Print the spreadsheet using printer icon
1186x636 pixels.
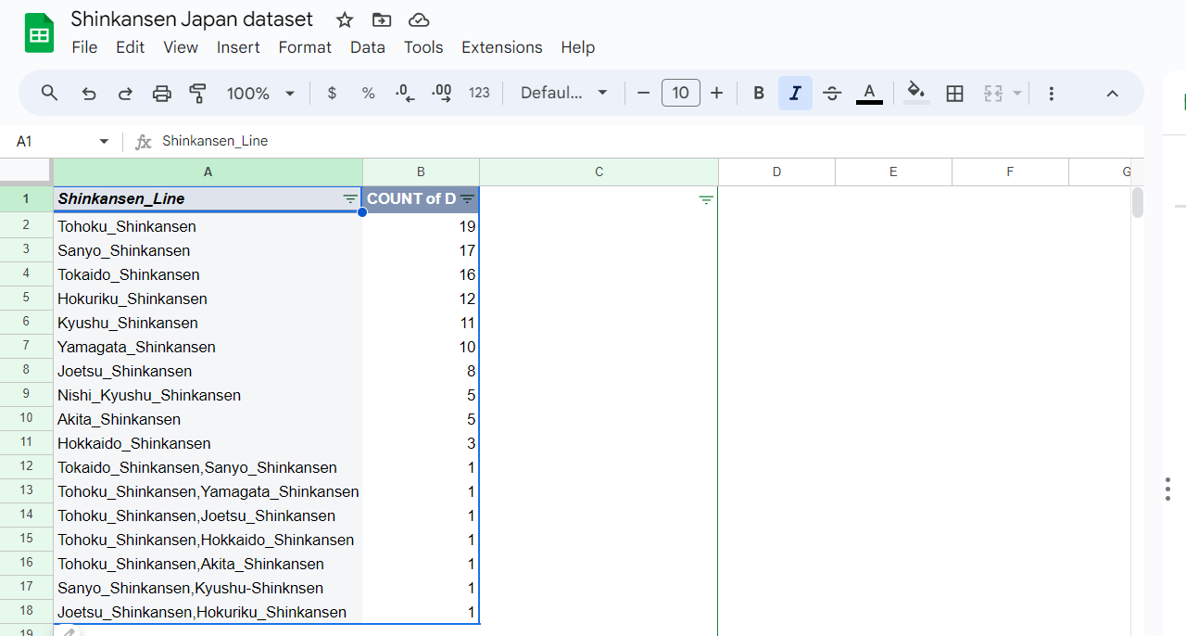[x=162, y=93]
